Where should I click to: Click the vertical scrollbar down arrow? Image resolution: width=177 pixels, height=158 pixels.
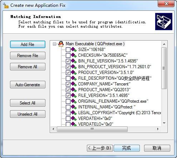[x=164, y=123]
